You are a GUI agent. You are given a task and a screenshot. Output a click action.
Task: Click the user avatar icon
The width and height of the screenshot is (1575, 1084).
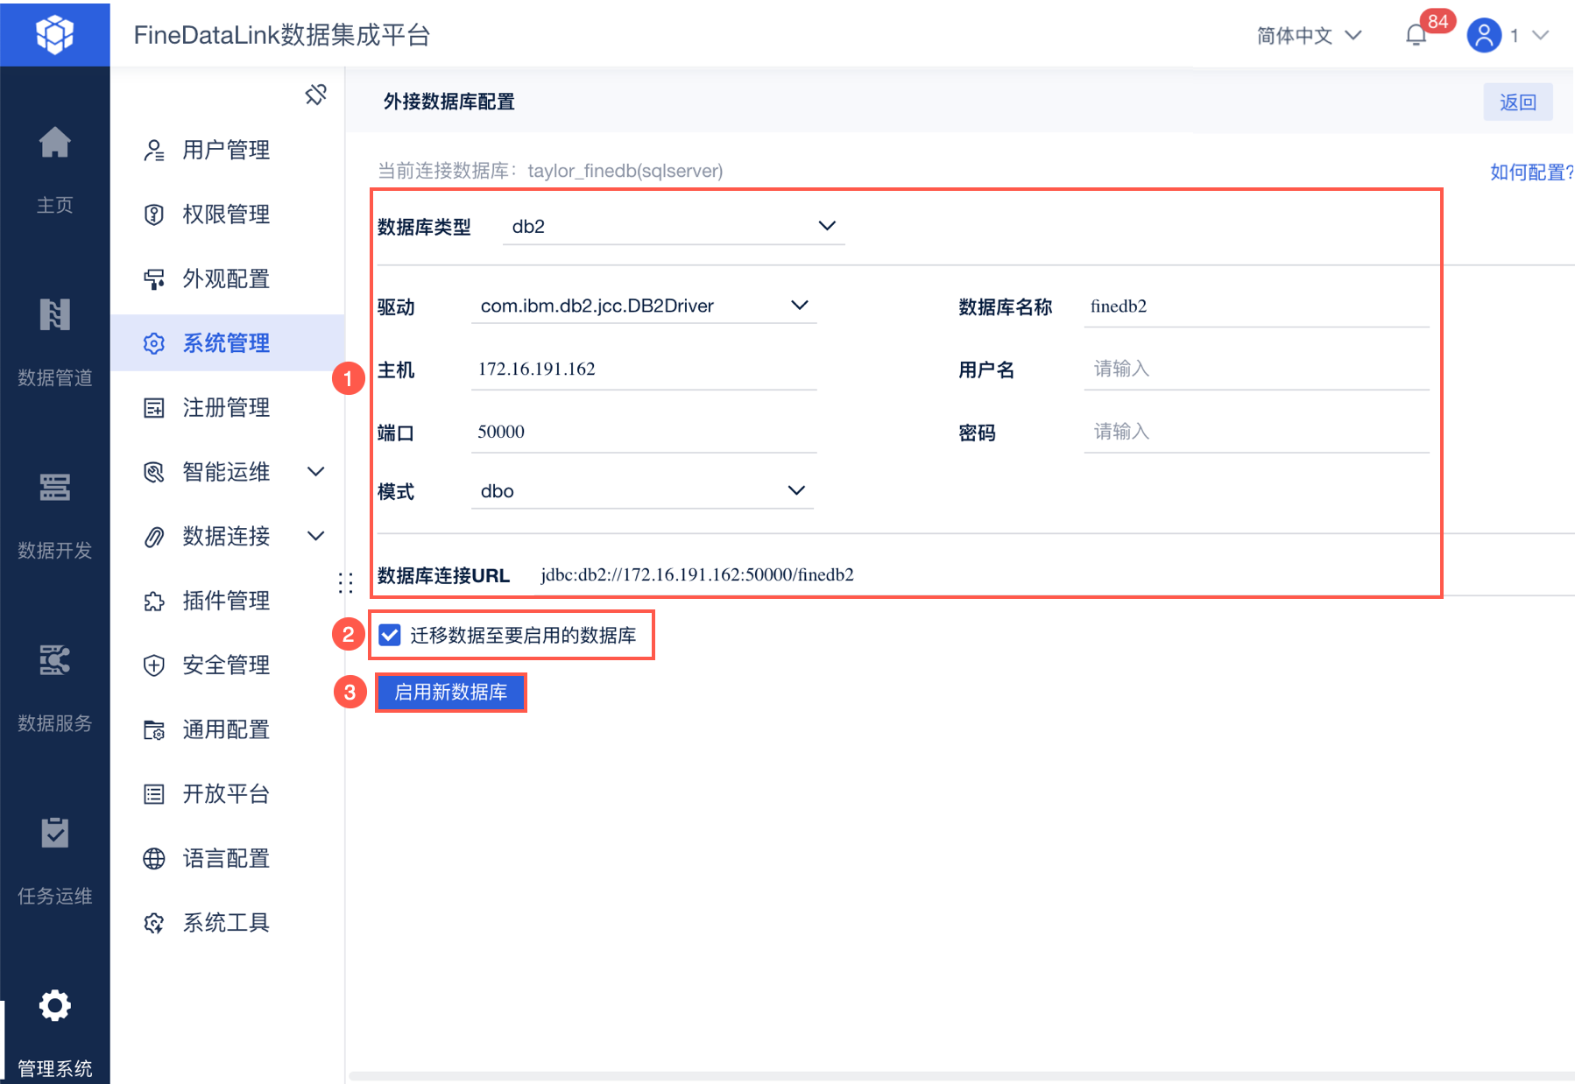click(1484, 35)
